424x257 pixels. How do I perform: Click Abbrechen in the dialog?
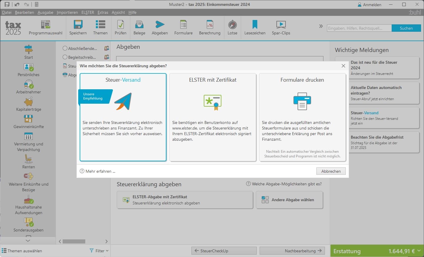[331, 171]
